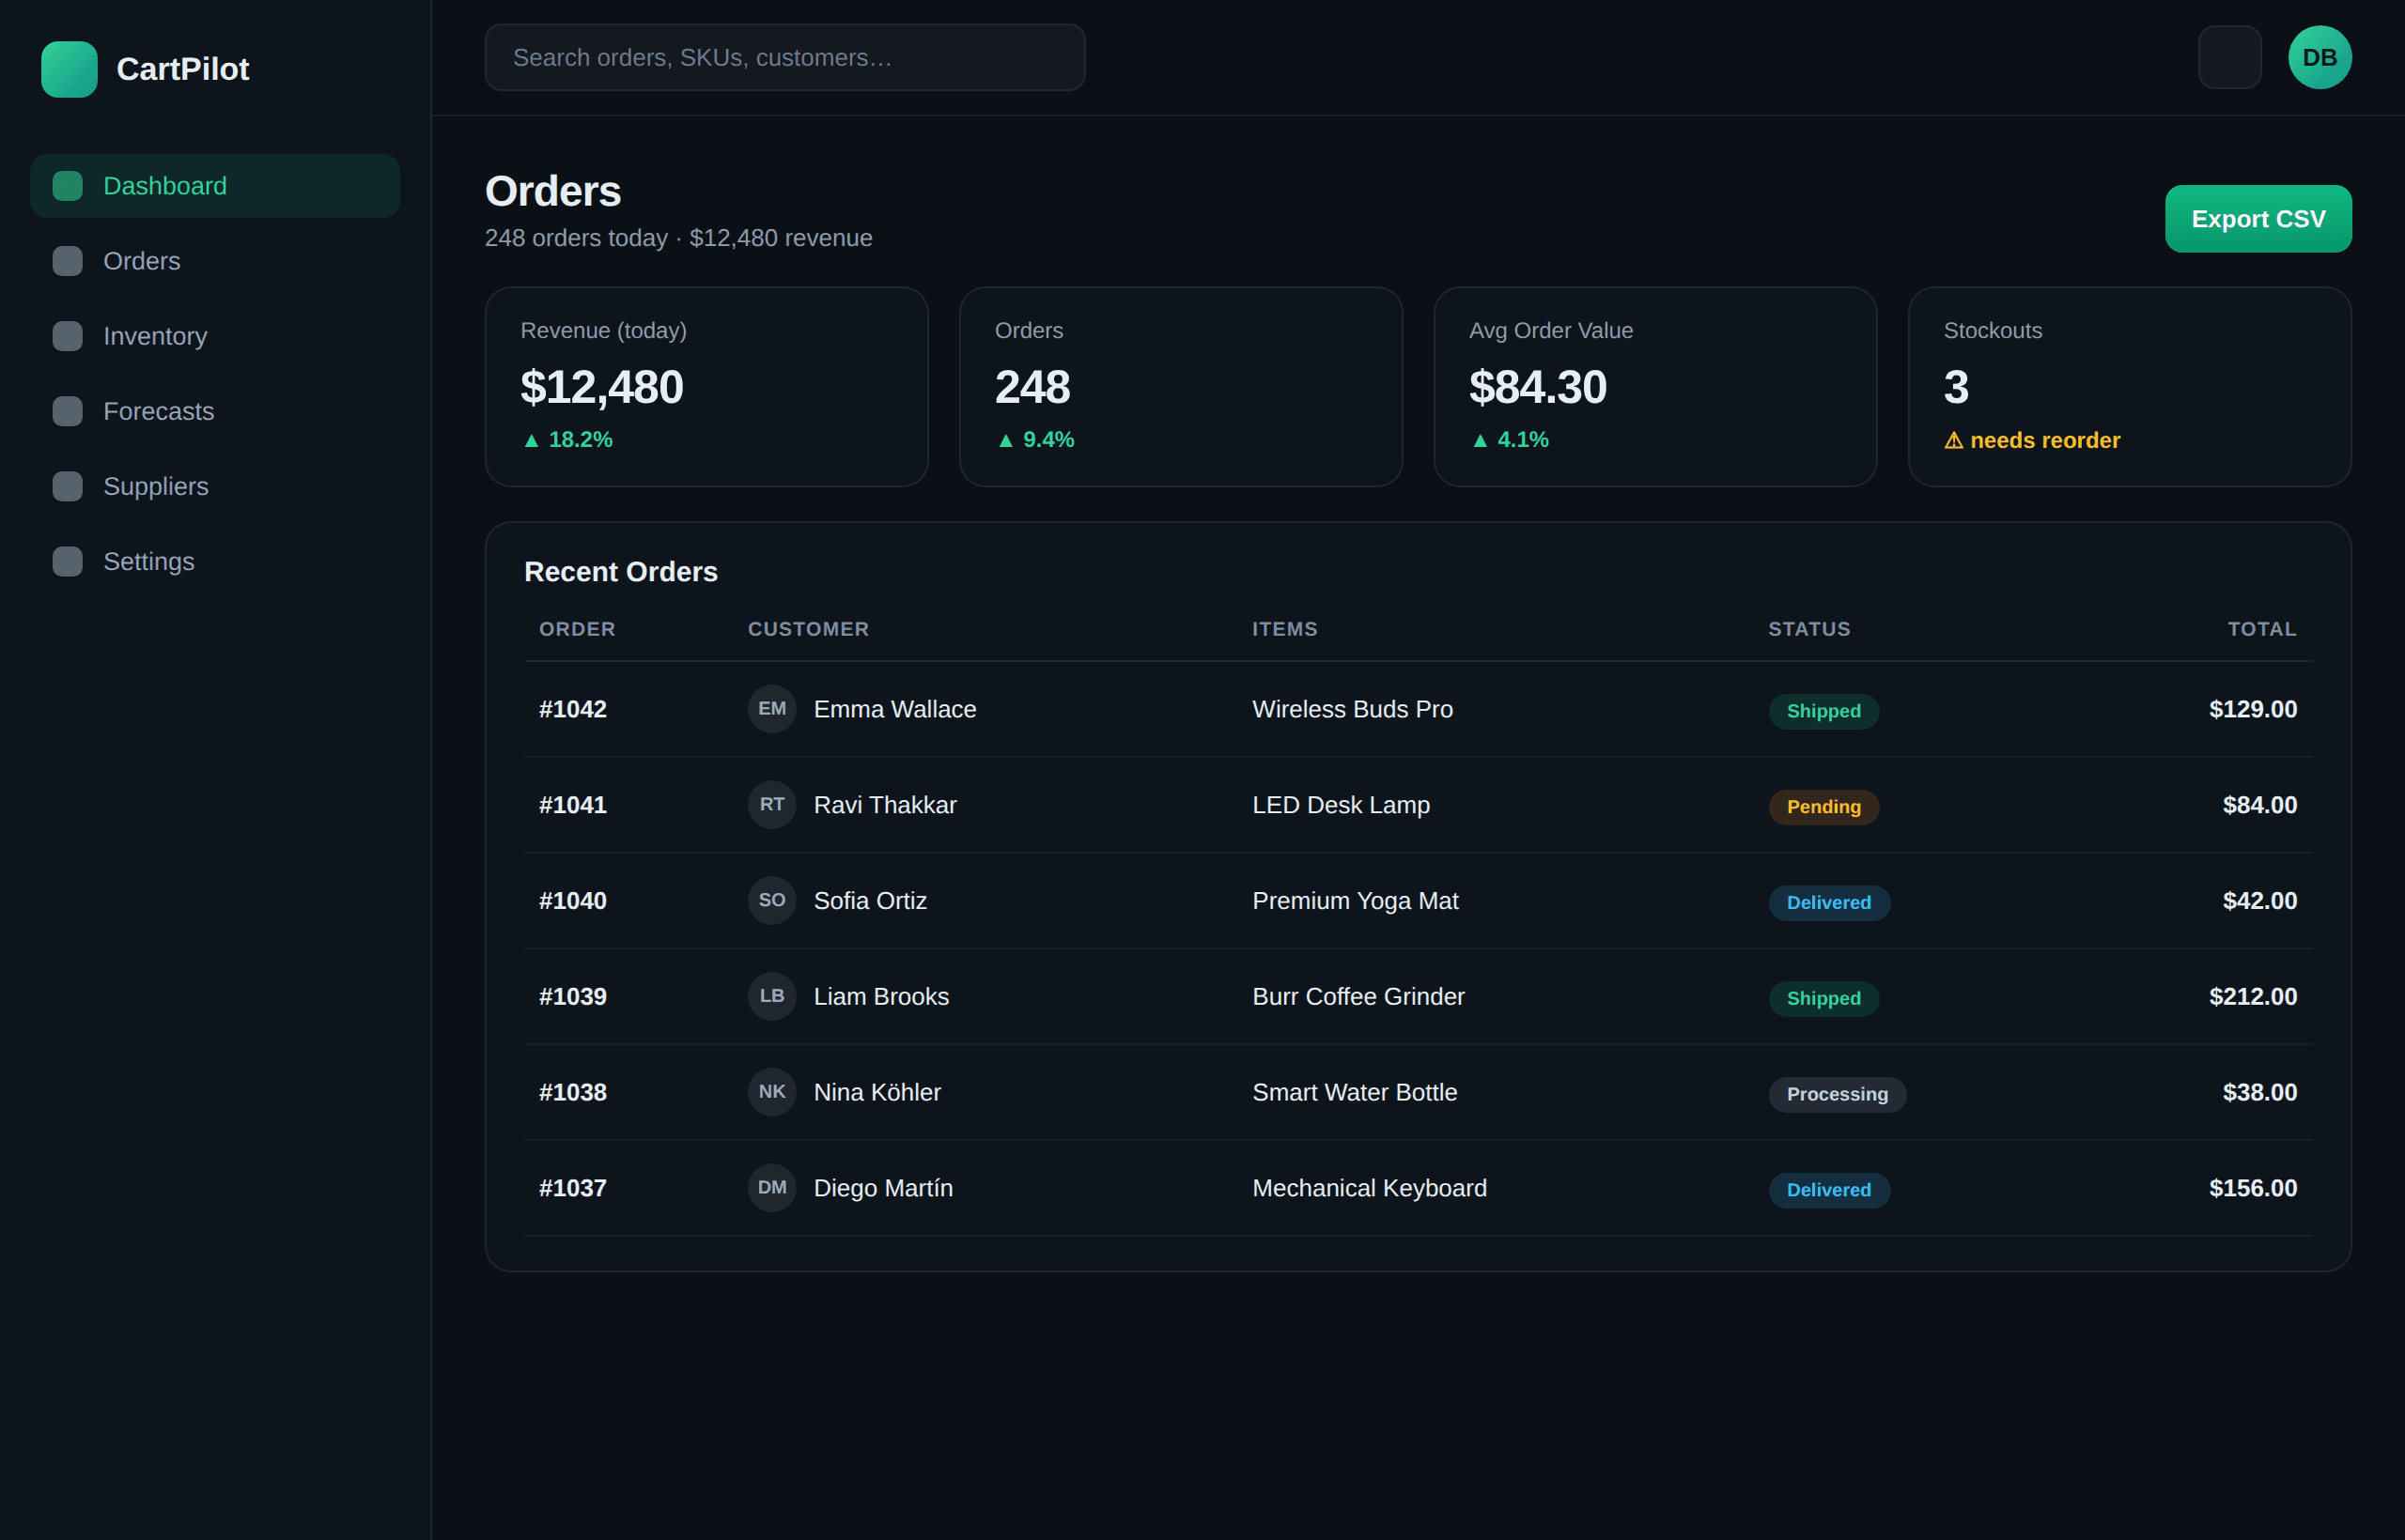The height and width of the screenshot is (1540, 2405).
Task: Click the $129.00 total
Action: pyautogui.click(x=2252, y=709)
